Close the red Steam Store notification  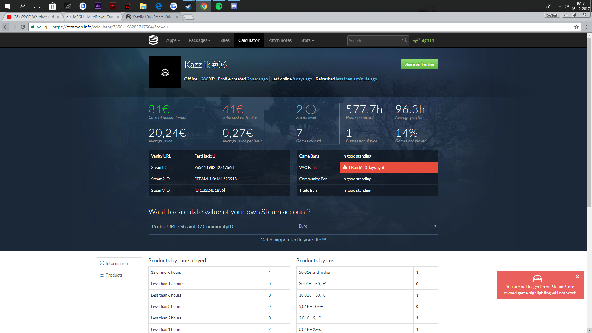coord(577,277)
